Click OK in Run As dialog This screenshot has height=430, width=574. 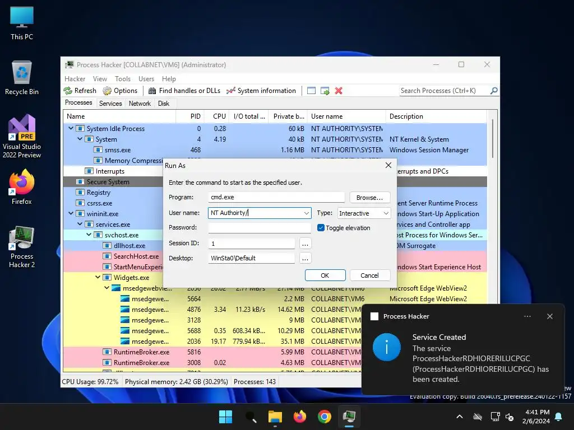(325, 275)
